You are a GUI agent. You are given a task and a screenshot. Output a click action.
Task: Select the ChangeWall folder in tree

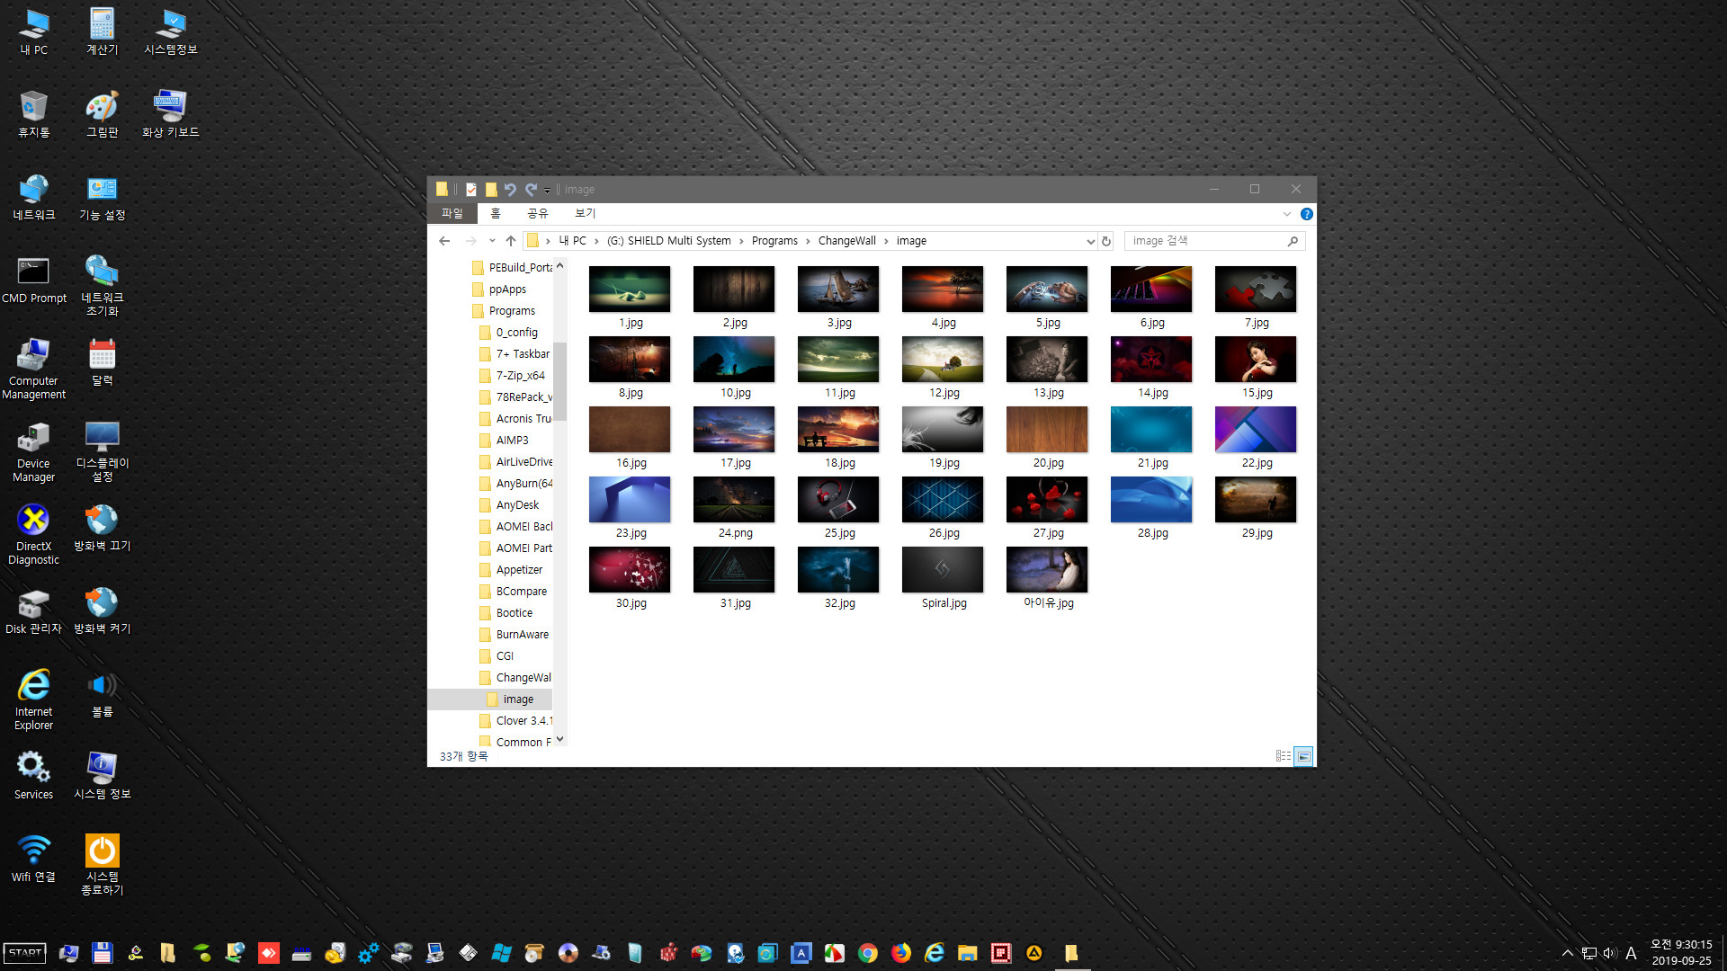[x=515, y=678]
